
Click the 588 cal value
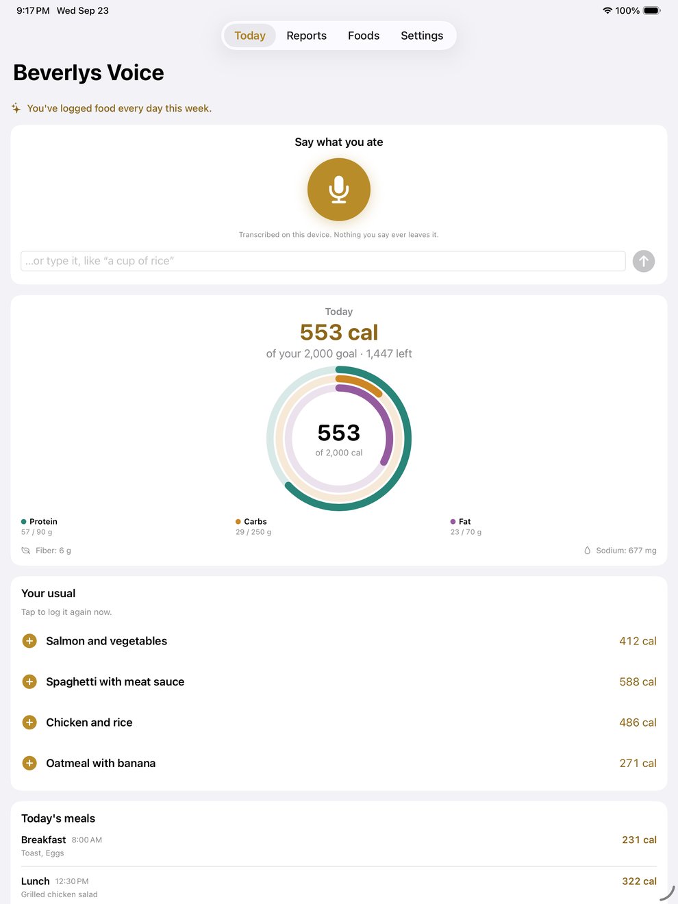638,681
